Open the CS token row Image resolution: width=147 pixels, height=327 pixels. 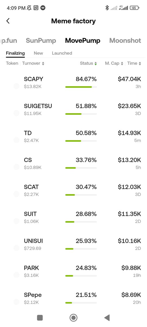(x=73, y=163)
